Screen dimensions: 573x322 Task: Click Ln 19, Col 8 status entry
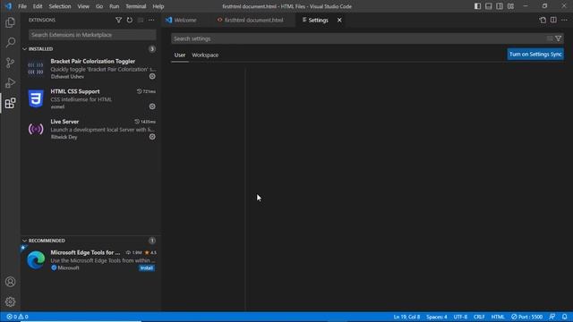pos(406,317)
